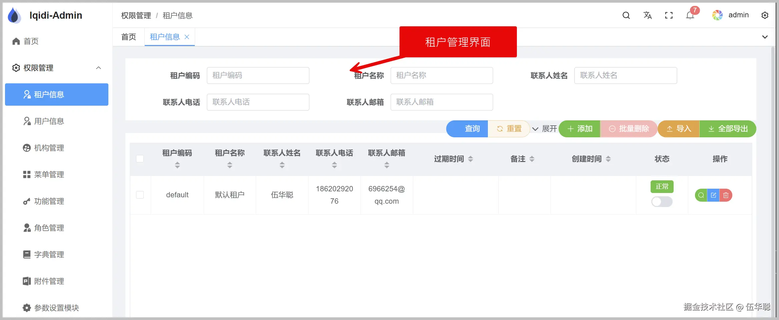Check the checkbox for default tenant row
Screen dimensions: 779x320
coord(140,195)
